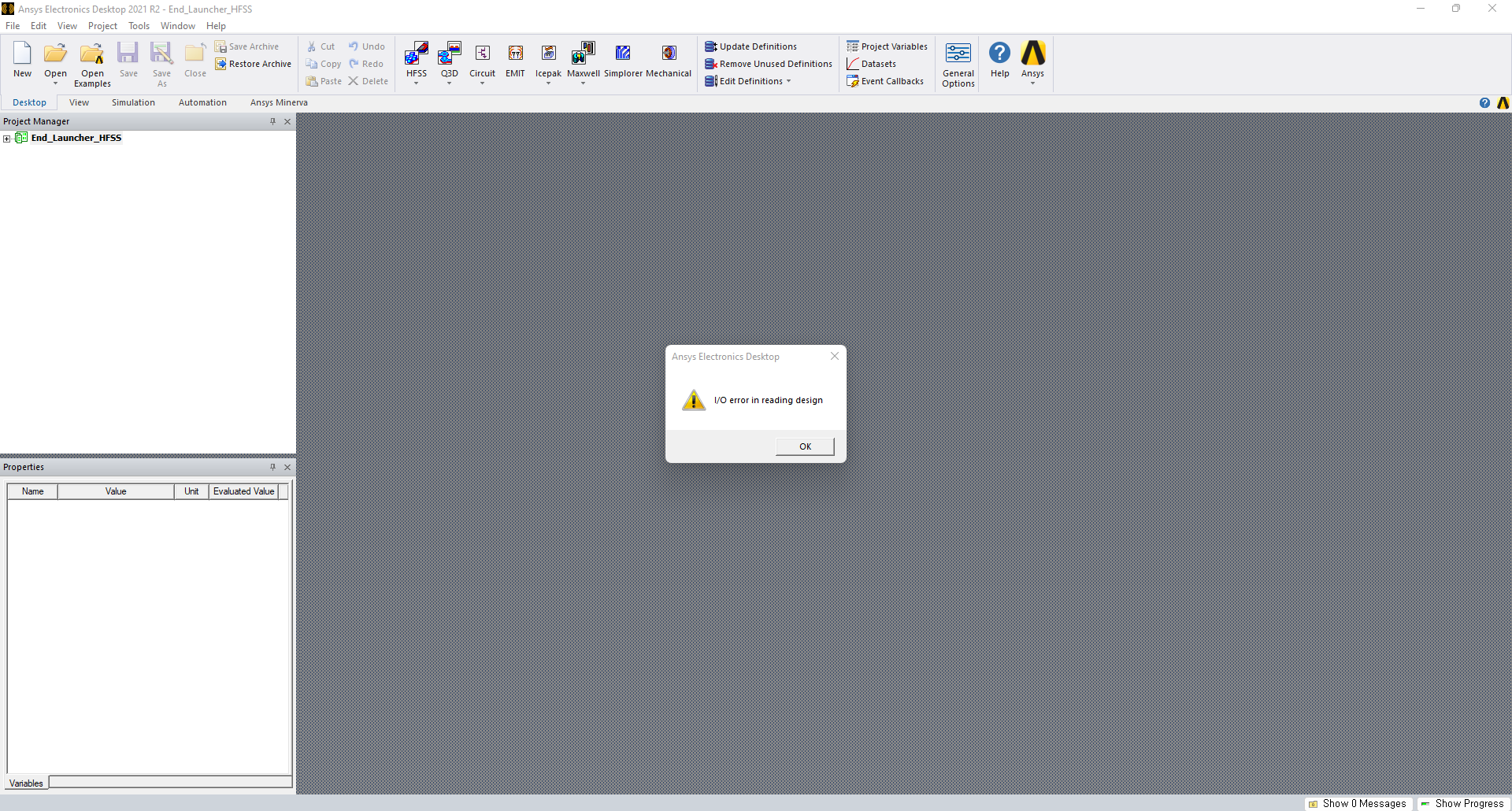Click the Delete tool
The width and height of the screenshot is (1512, 811).
point(369,81)
